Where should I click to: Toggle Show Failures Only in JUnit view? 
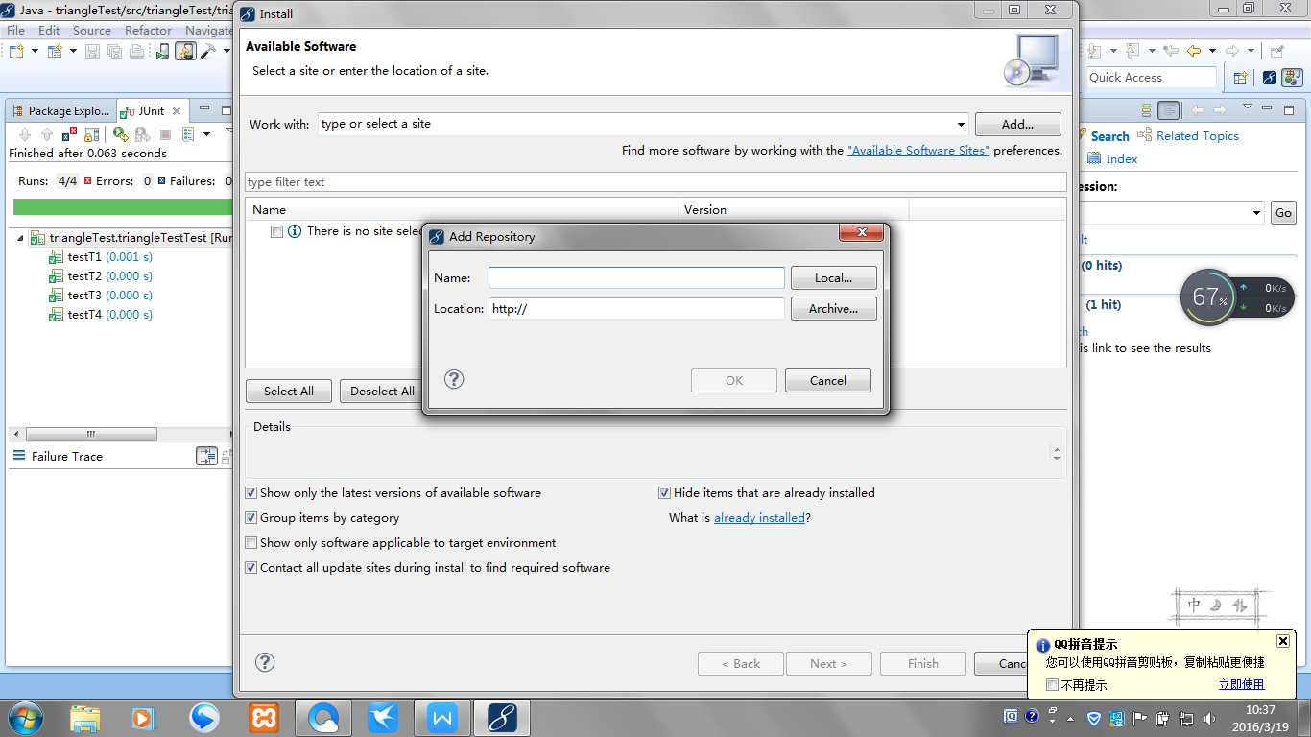[70, 134]
